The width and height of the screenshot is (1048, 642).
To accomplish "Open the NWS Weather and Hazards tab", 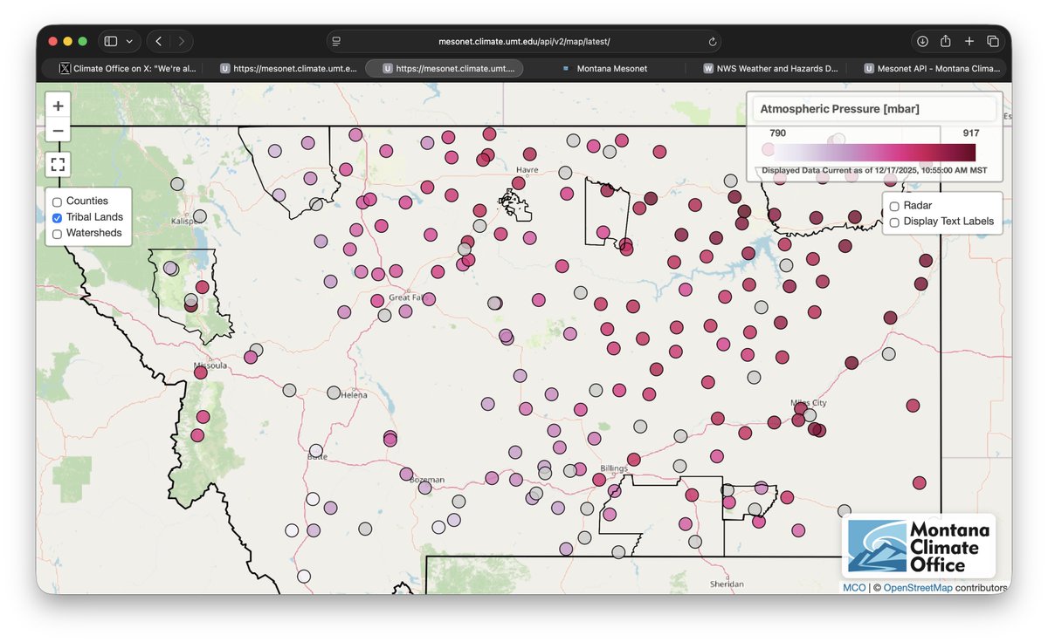I will pyautogui.click(x=769, y=68).
